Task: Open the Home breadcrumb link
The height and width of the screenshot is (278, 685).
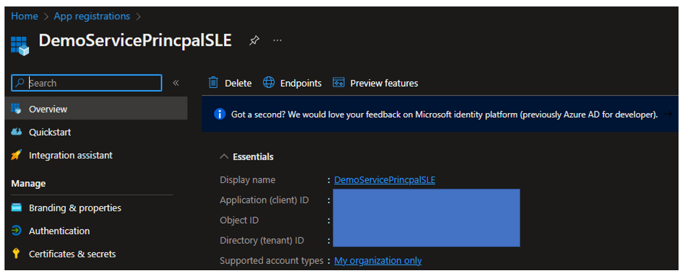Action: click(x=25, y=16)
